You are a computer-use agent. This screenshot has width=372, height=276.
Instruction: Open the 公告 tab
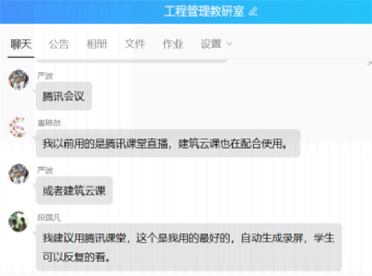coord(59,44)
